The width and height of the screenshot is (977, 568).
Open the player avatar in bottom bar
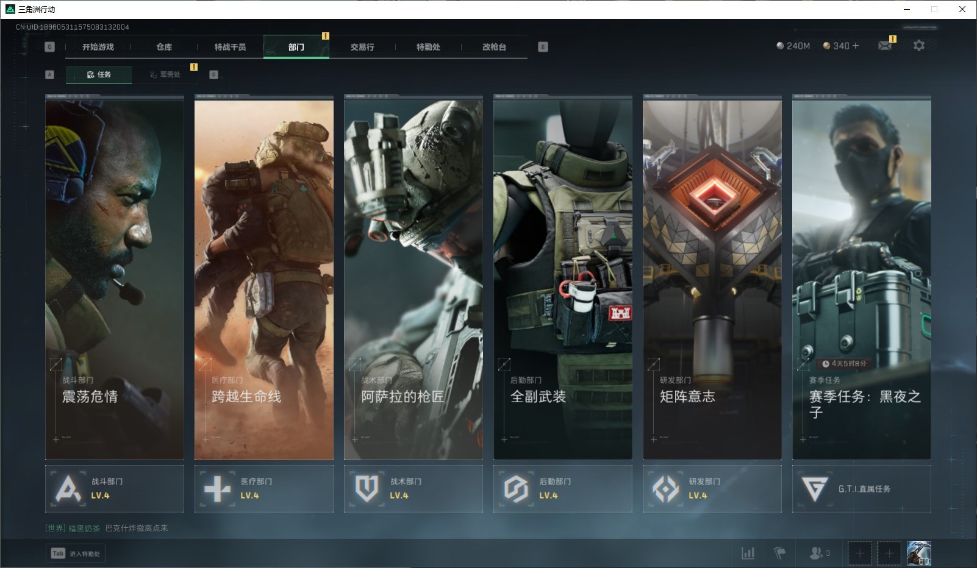tap(918, 553)
